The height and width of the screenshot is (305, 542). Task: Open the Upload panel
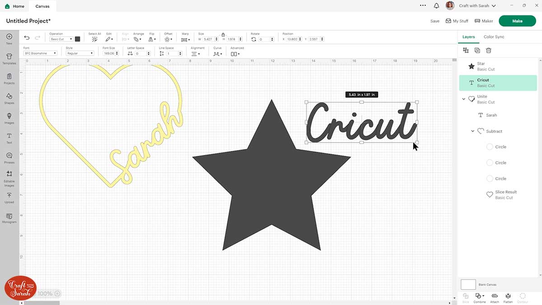tap(9, 198)
